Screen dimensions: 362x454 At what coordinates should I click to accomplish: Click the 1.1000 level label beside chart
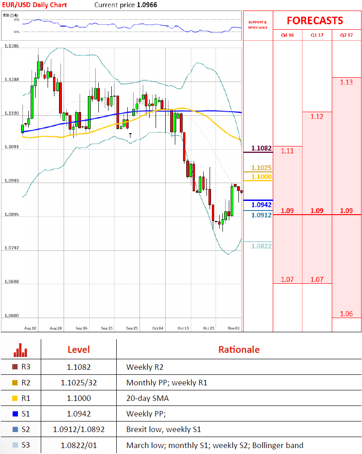[261, 177]
